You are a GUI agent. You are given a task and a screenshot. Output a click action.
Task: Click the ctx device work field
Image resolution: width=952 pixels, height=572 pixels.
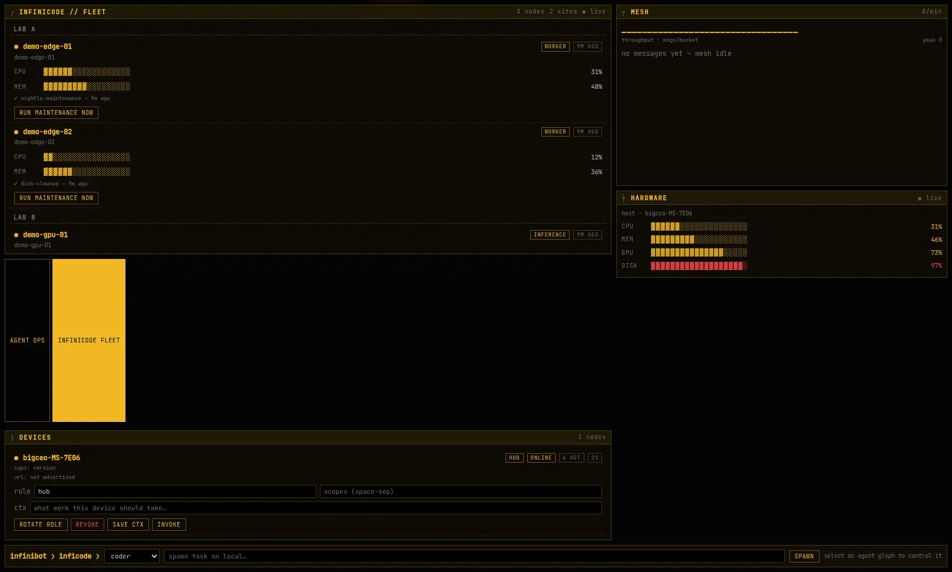click(x=316, y=508)
